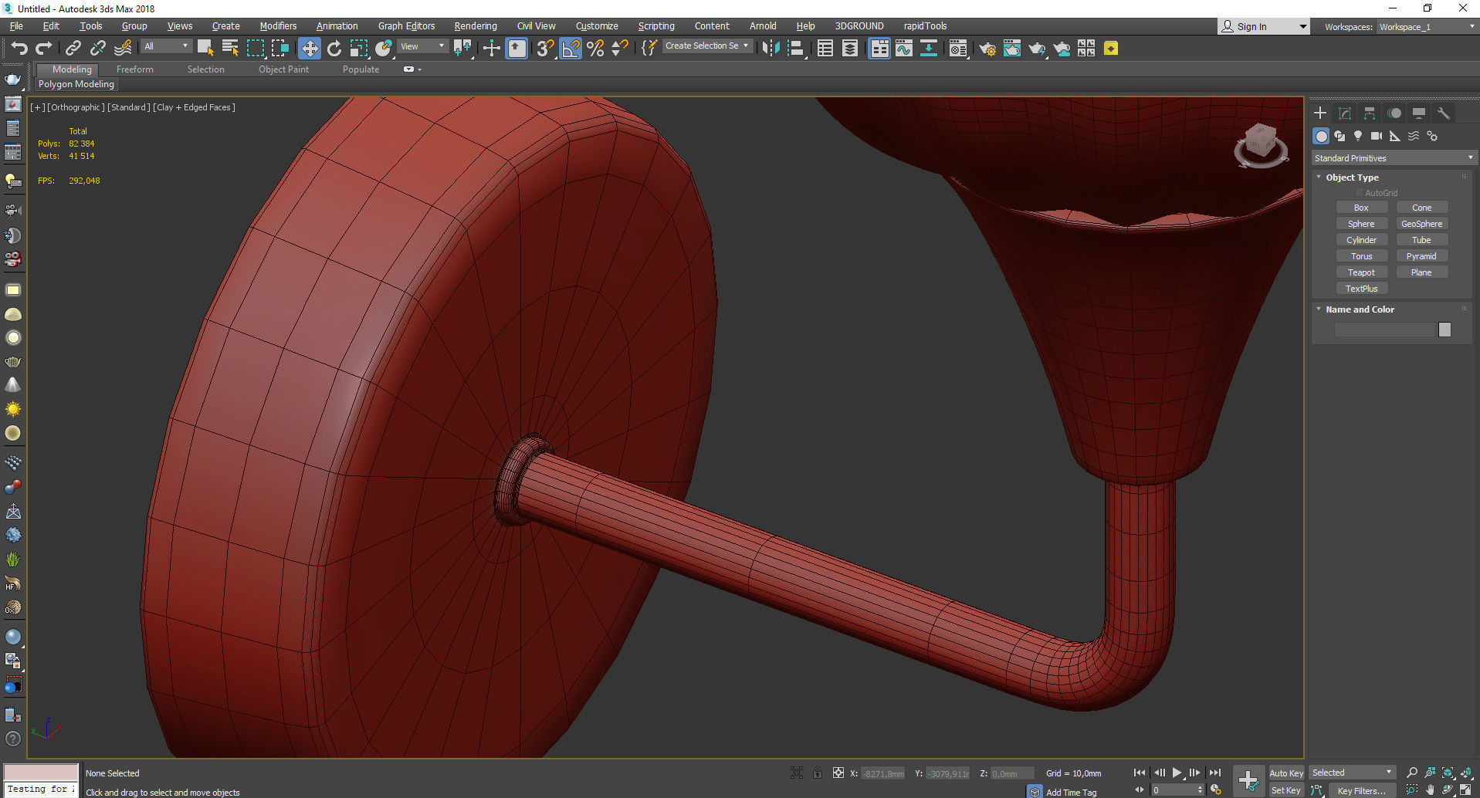Open the Utilities panel wrench icon
The height and width of the screenshot is (798, 1480).
(1444, 113)
